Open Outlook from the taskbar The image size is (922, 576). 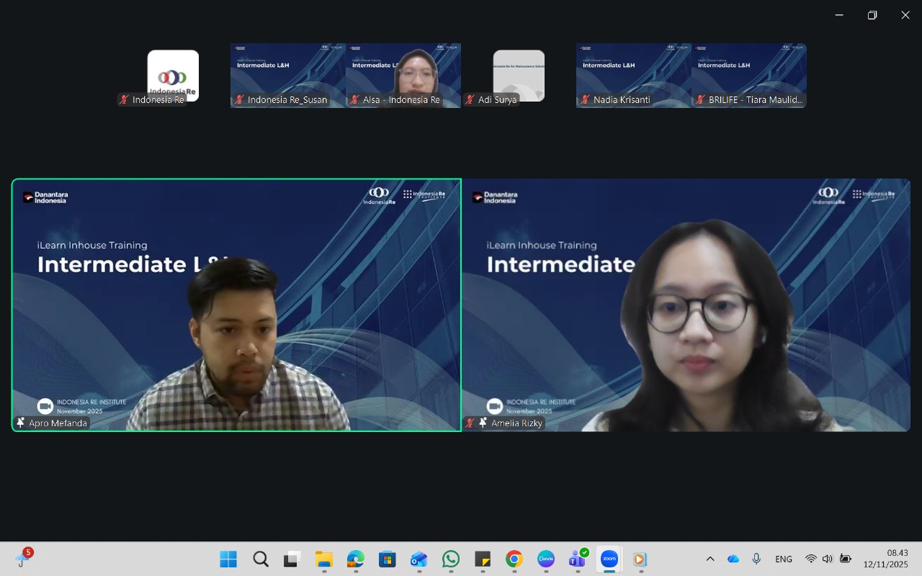click(x=419, y=559)
